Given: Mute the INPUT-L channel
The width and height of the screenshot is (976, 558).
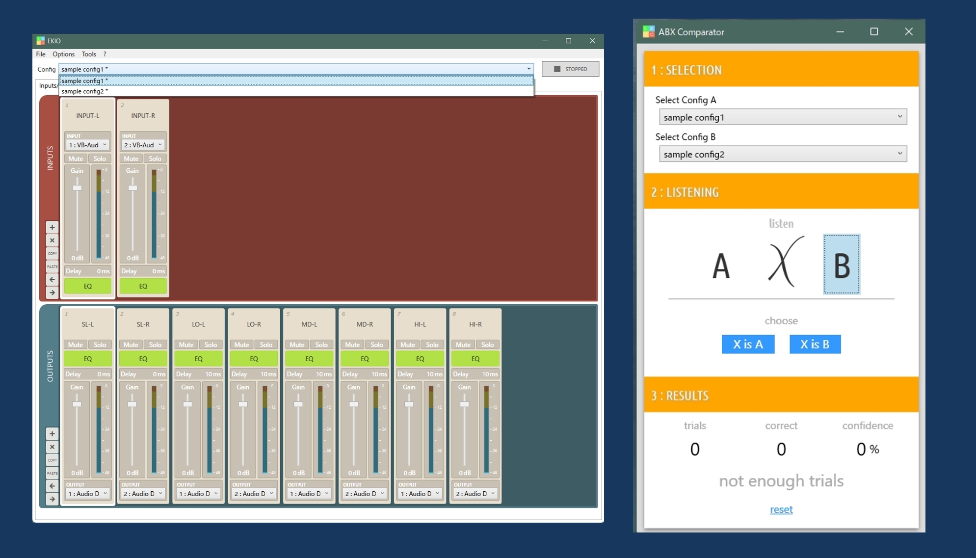Looking at the screenshot, I should point(76,159).
